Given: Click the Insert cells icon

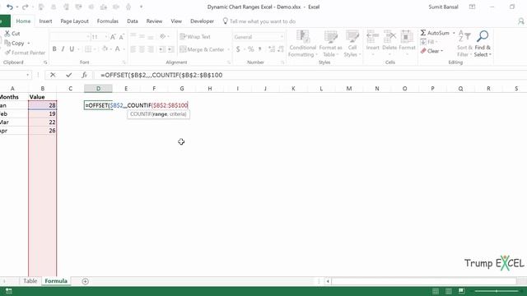Looking at the screenshot, I should [372, 36].
